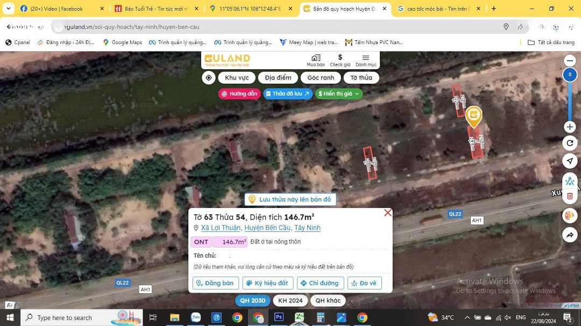The width and height of the screenshot is (581, 326).
Task: Open the Danh mục hamburger menu
Action: point(366,60)
